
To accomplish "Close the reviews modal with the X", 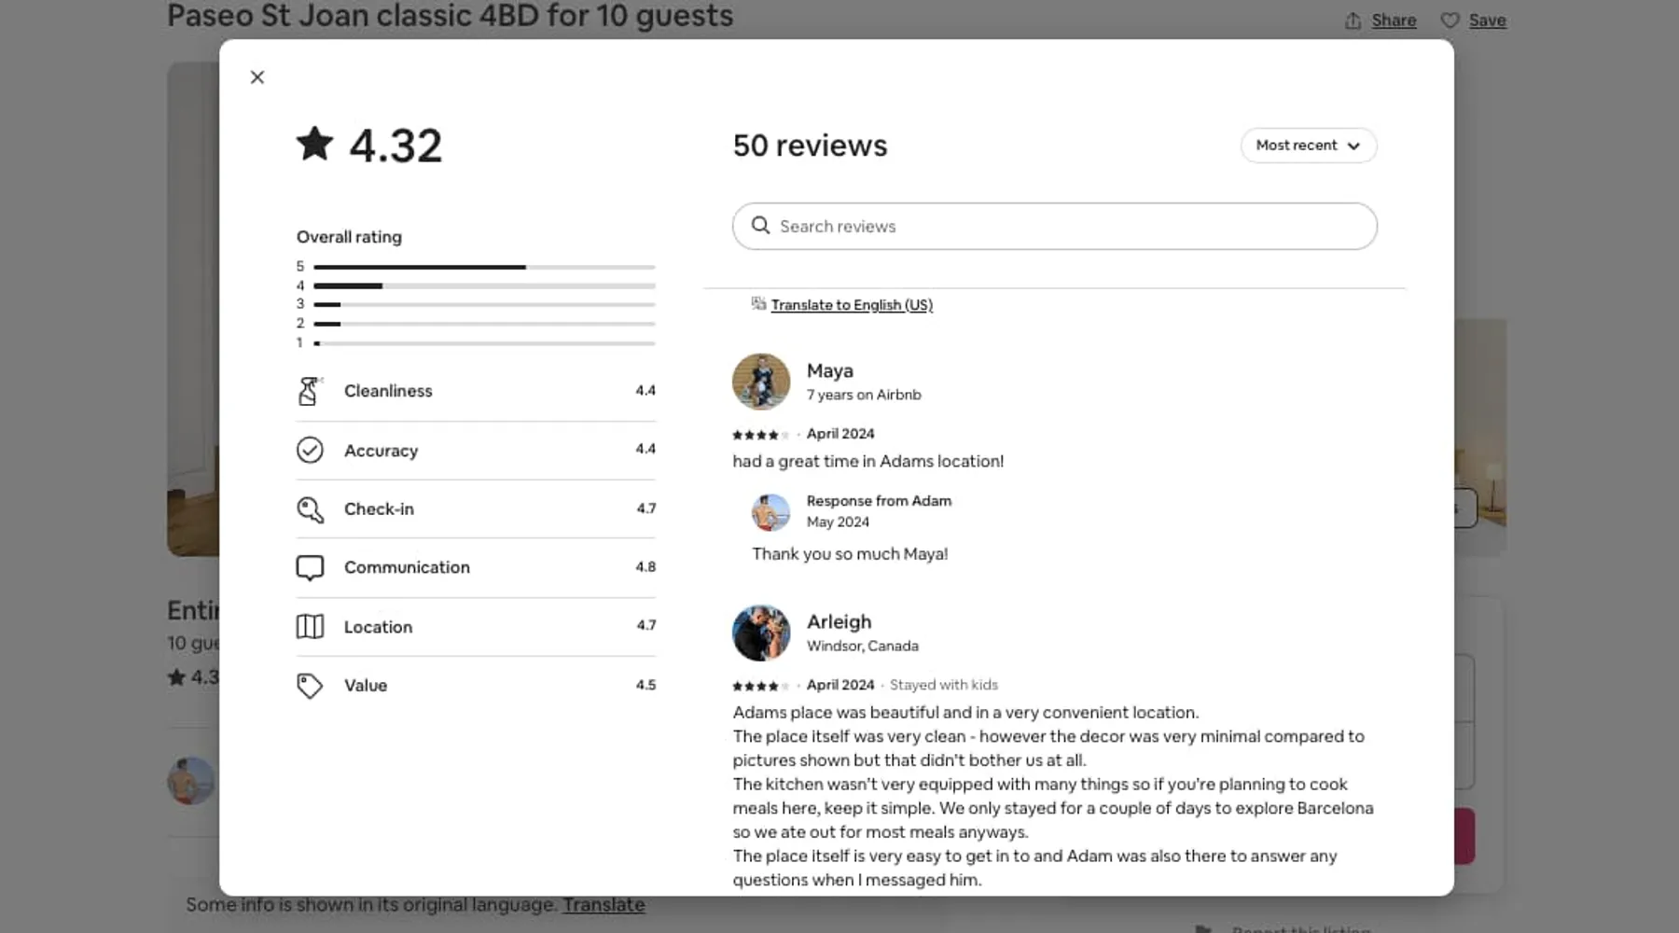I will pos(257,77).
